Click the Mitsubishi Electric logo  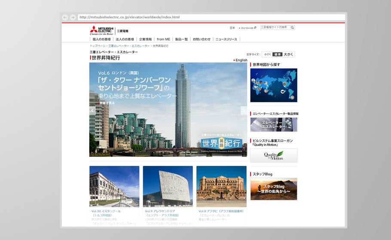tap(102, 30)
